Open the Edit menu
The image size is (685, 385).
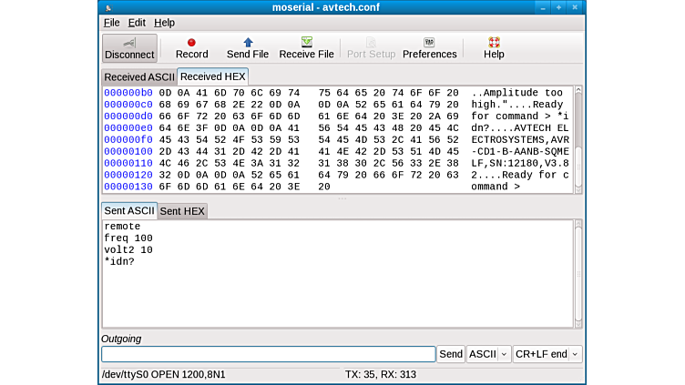pos(137,23)
